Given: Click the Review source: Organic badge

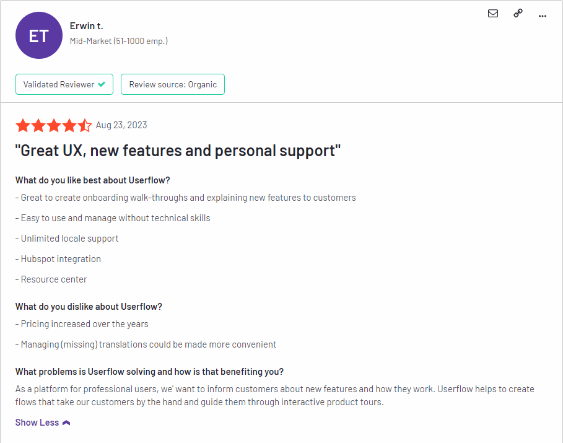Looking at the screenshot, I should (x=173, y=84).
